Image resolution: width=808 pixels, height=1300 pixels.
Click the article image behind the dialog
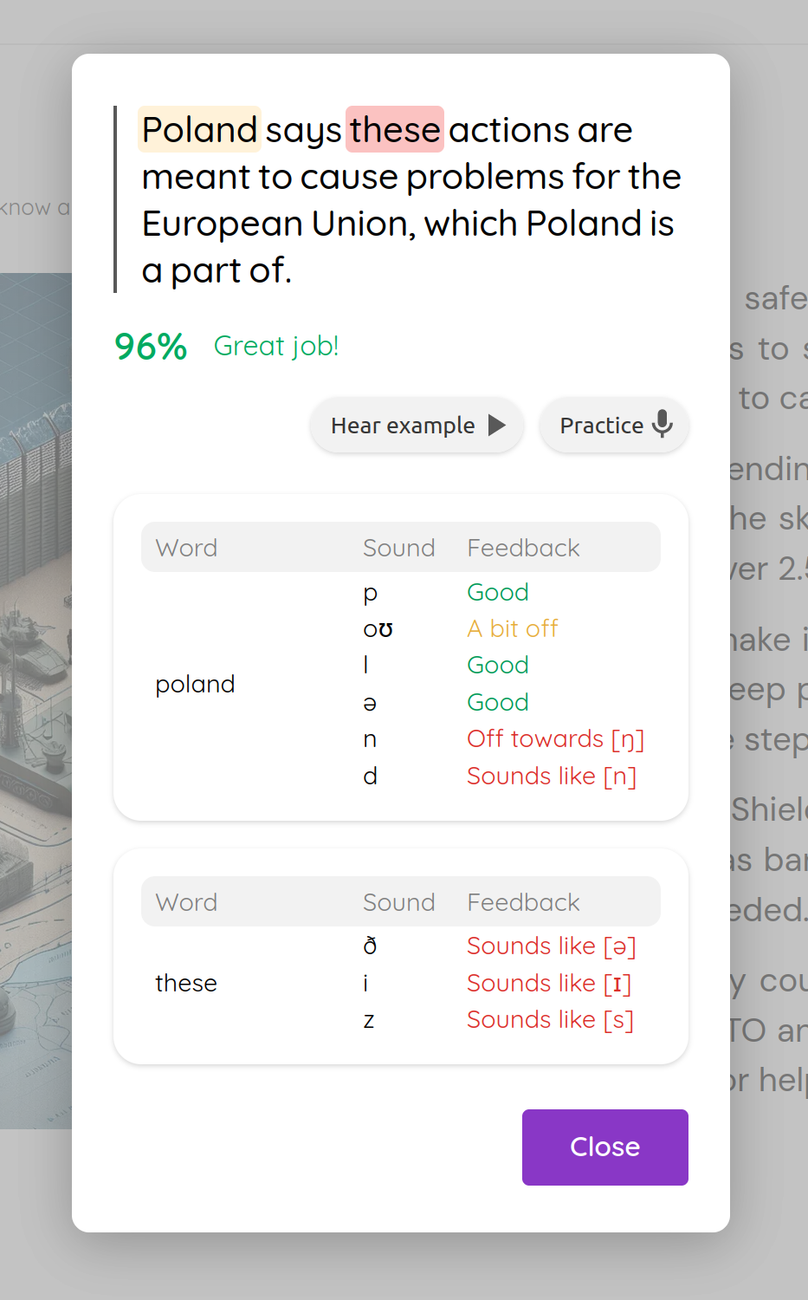pyautogui.click(x=35, y=693)
